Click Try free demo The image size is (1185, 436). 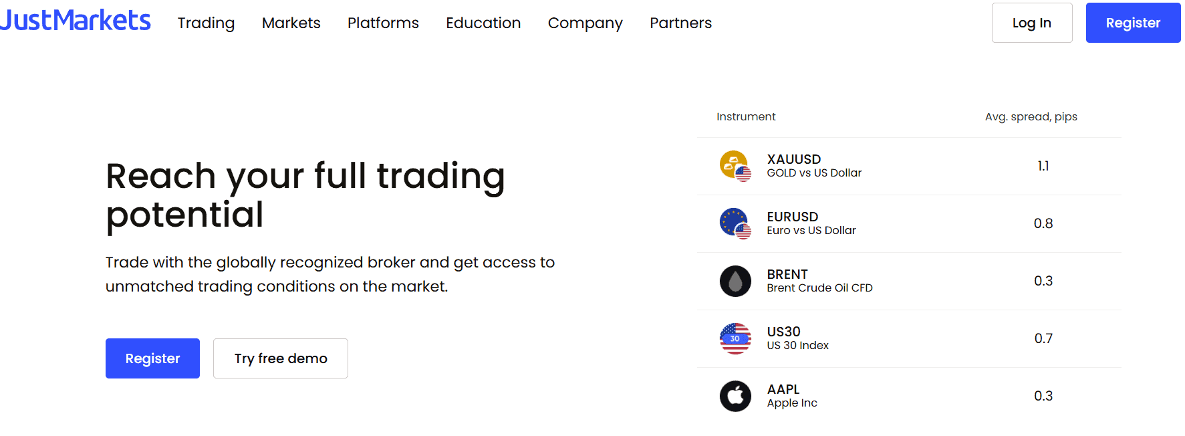pos(280,358)
